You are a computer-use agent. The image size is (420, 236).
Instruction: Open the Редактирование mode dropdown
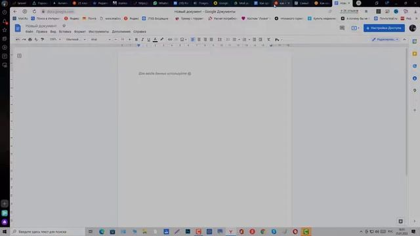tap(385, 39)
